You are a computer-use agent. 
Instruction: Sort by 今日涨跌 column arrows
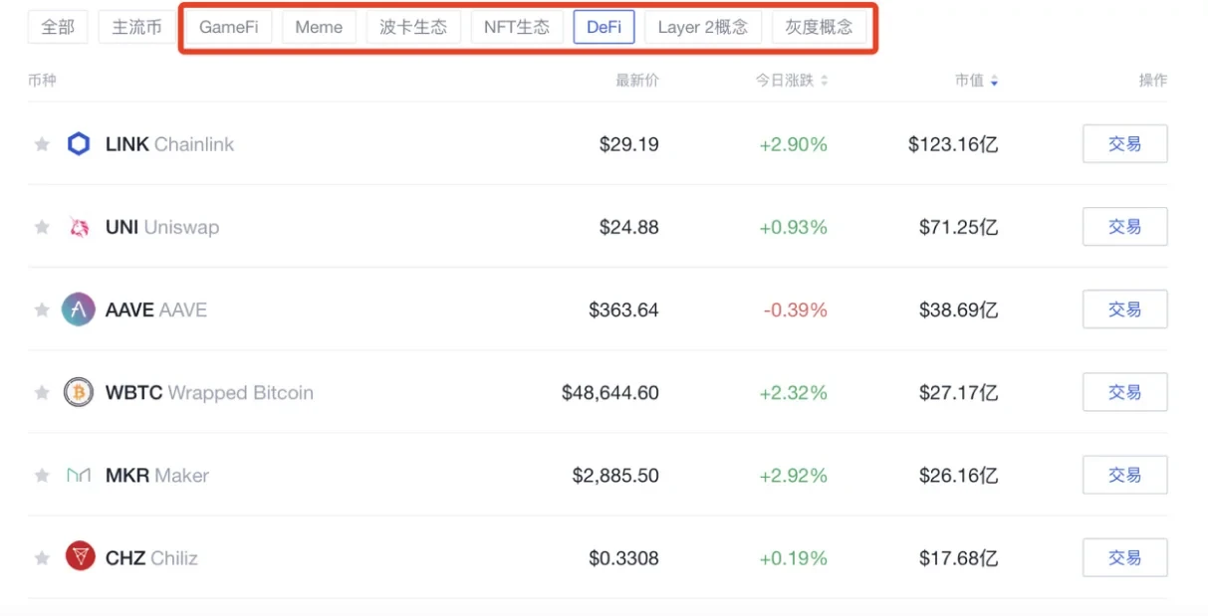pos(825,81)
